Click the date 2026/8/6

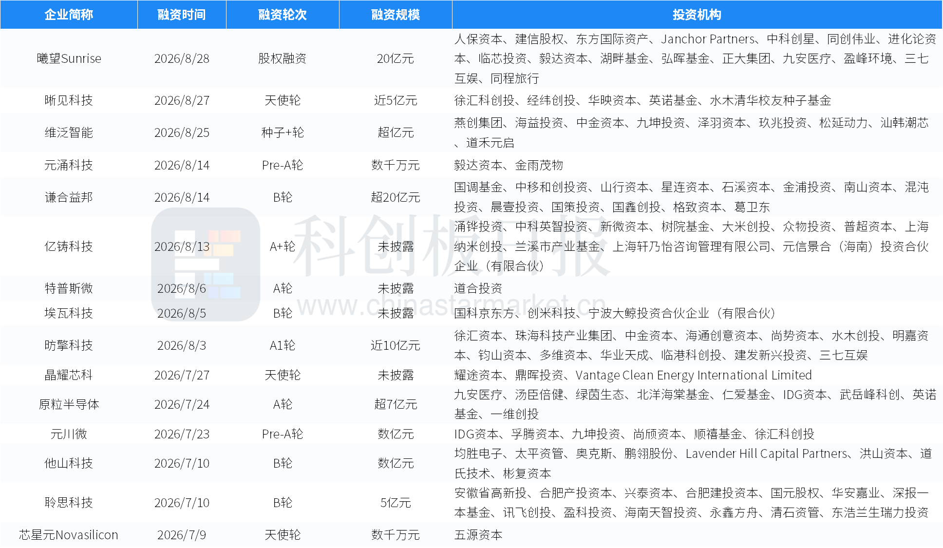182,288
